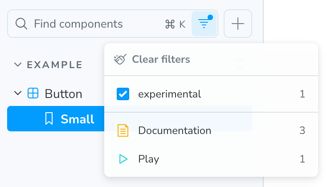Click the bookmark icon beside Small
The width and height of the screenshot is (327, 187).
click(x=49, y=118)
